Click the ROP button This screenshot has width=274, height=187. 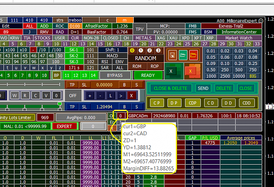155,66
